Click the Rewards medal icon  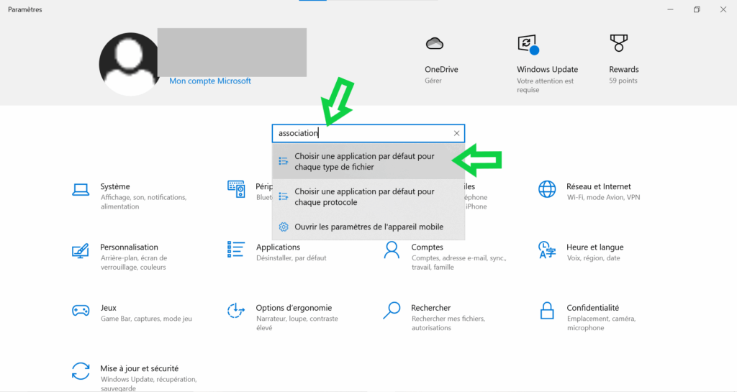[x=618, y=45]
